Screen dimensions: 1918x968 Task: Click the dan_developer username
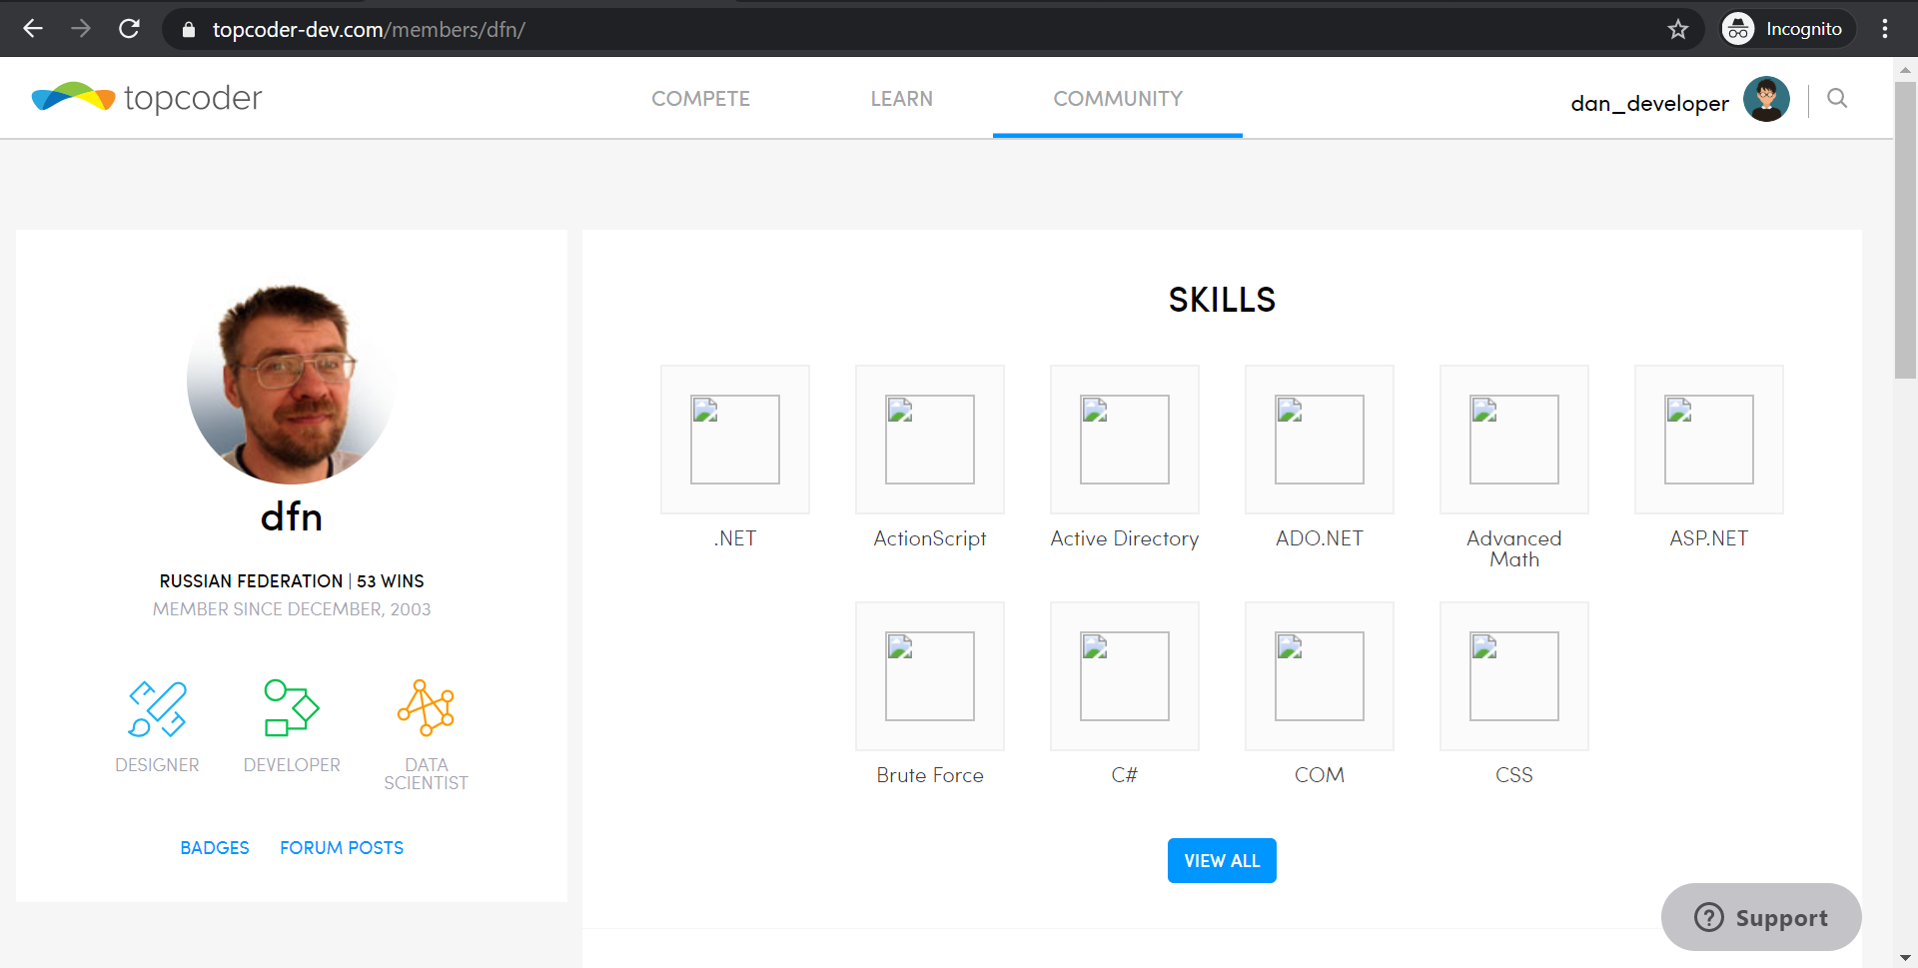[1649, 103]
